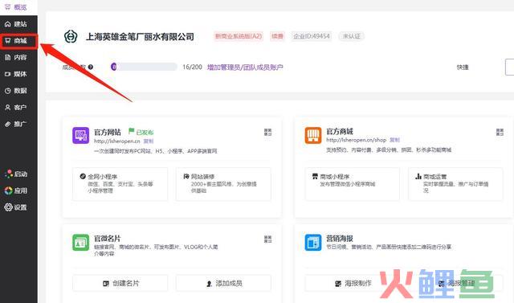
Task: Click 增加管理员/团队成员账户 link
Action: [x=245, y=68]
